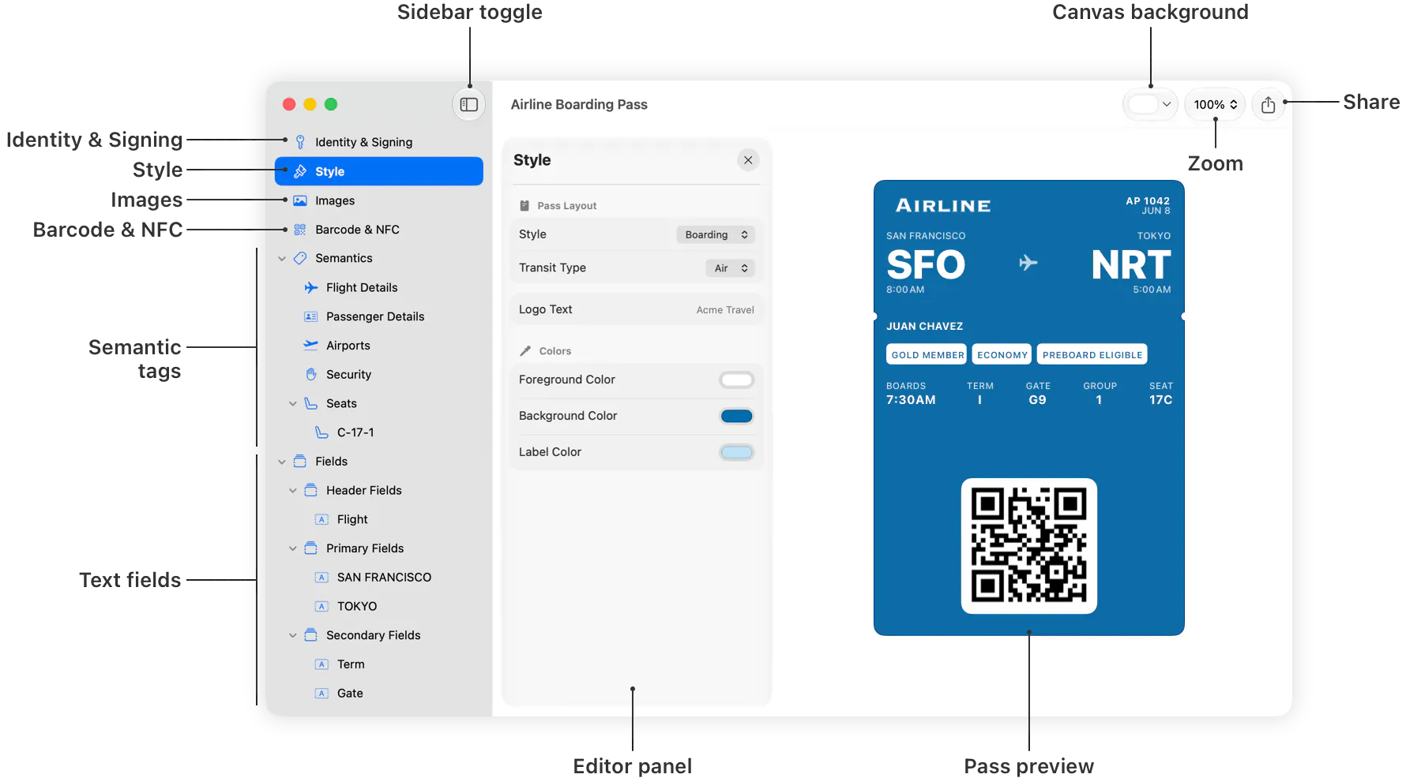Select the Term secondary field row
Viewport: 1406px width, 778px height.
point(379,664)
